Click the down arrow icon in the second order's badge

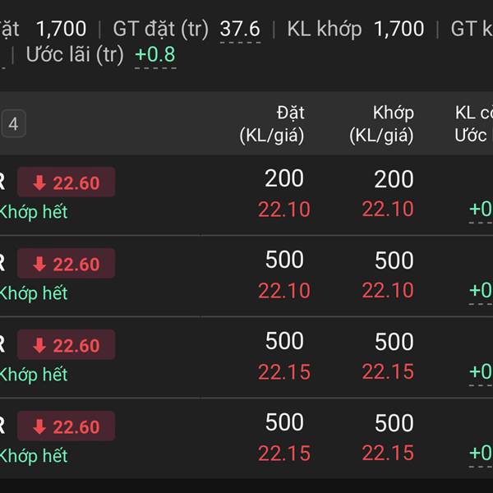pyautogui.click(x=39, y=265)
